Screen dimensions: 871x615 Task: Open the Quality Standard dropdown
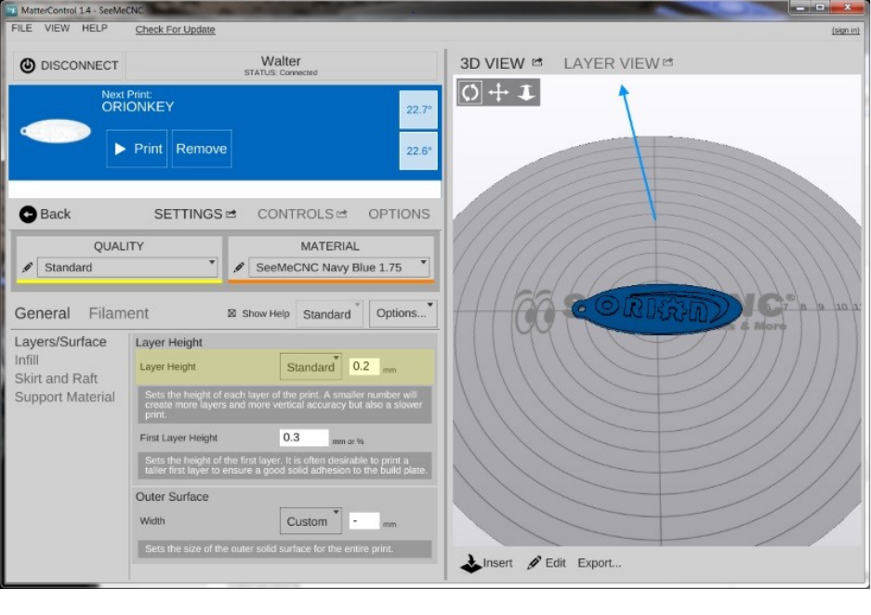[127, 268]
